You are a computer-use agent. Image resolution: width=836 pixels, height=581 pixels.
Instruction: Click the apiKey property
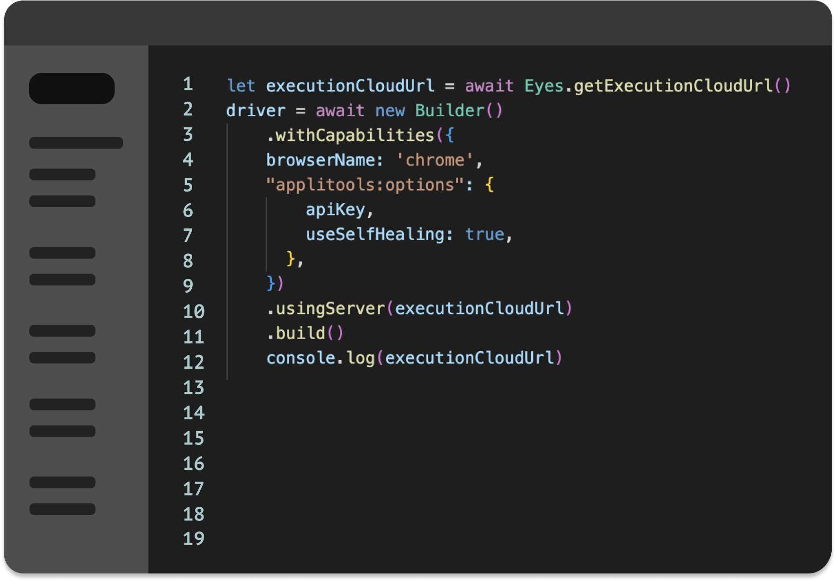coord(335,209)
